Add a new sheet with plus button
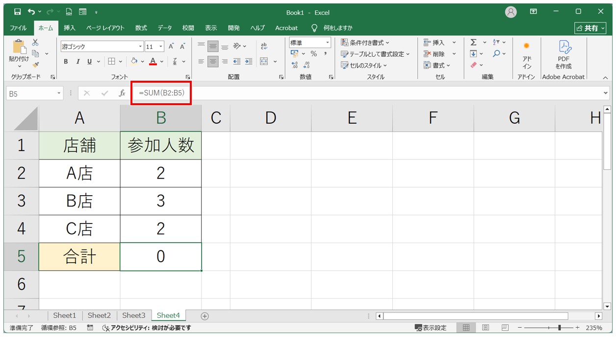The width and height of the screenshot is (616, 337). click(x=205, y=316)
